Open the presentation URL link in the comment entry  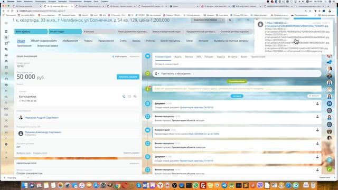(203, 134)
